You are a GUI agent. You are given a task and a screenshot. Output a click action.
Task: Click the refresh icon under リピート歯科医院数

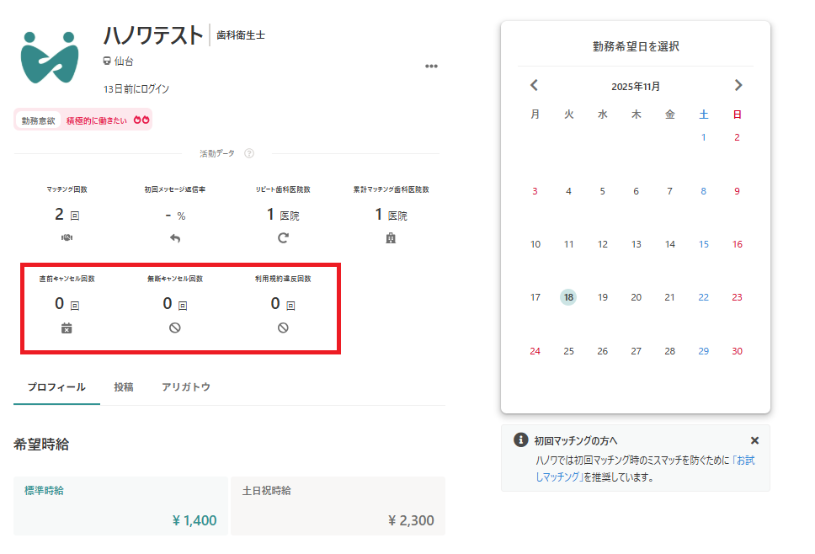coord(283,238)
